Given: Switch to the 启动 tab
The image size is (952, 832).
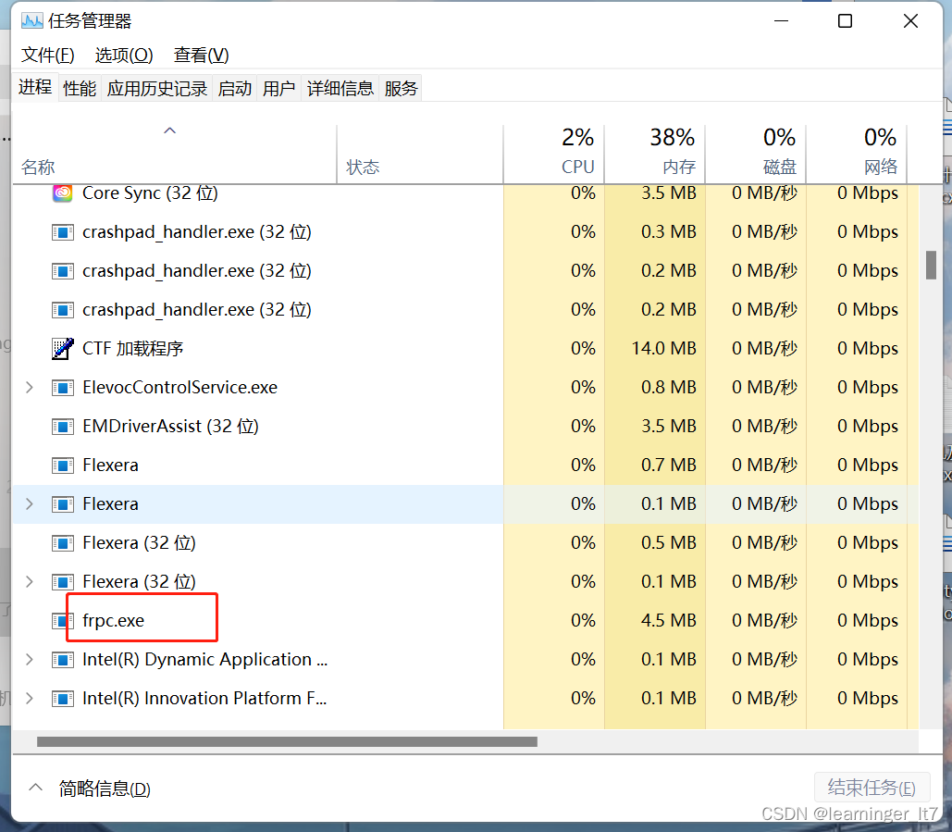Looking at the screenshot, I should click(x=235, y=89).
